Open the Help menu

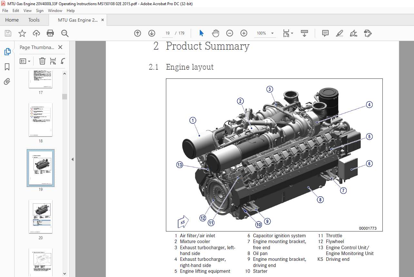[71, 11]
